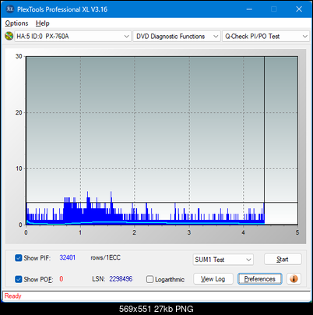Click the LSN value 2298496
The image size is (313, 315).
tap(121, 279)
